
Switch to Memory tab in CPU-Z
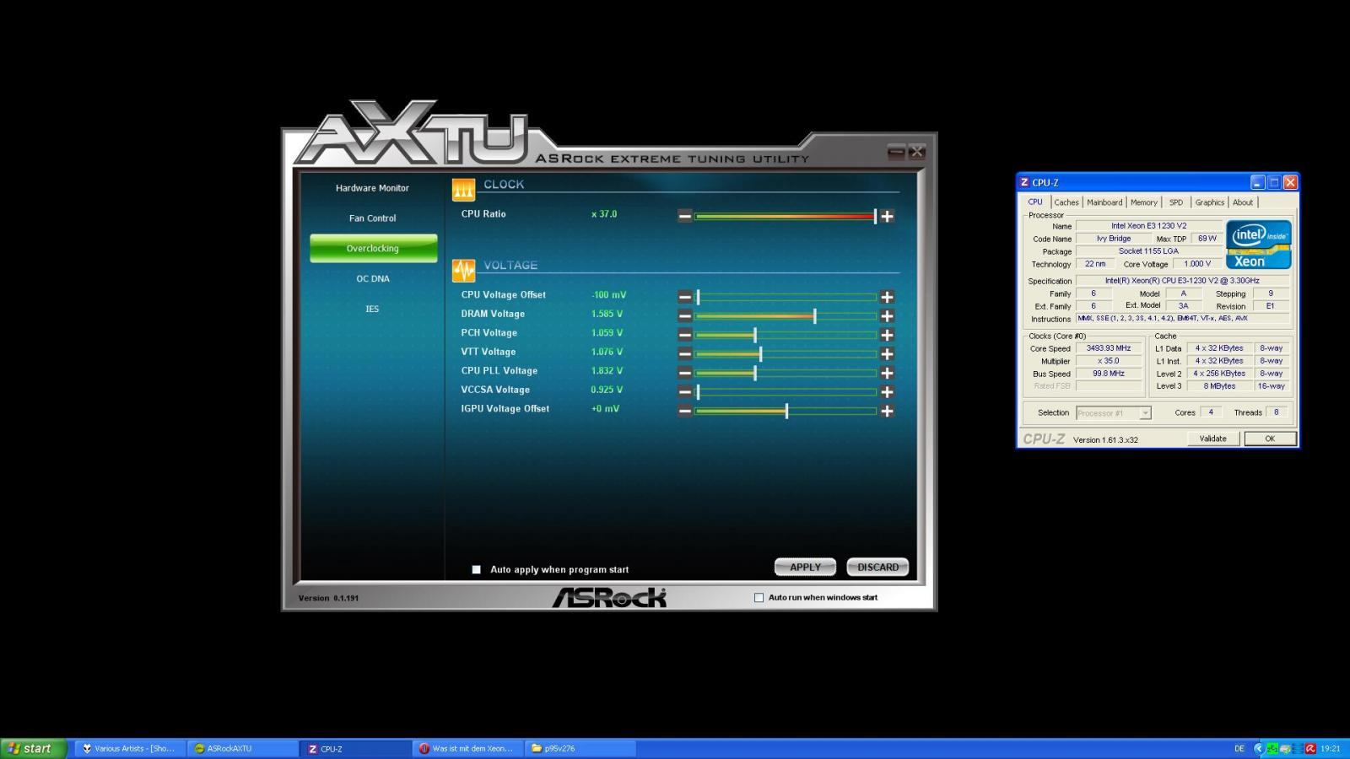click(x=1144, y=202)
